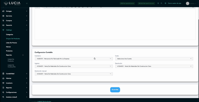Expand the Reportes submenu chevron under Catalogo
This screenshot has height=102, width=199.
23,55
